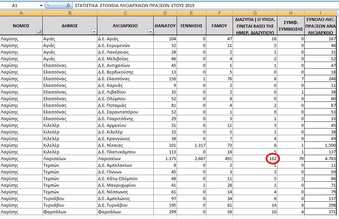Expand the ΛΗΞΙΑΡΧΕΙΟ column filter dropdown
339x219 pixels.
pyautogui.click(x=150, y=32)
